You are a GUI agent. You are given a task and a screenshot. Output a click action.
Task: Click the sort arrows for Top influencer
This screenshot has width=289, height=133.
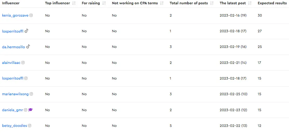(x=74, y=3)
